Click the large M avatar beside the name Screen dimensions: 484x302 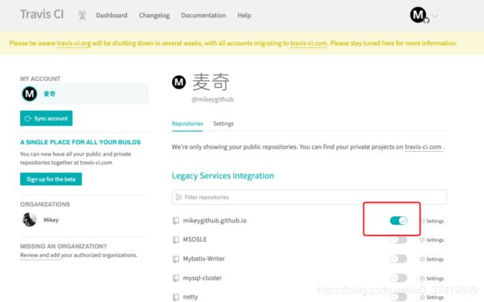coord(179,82)
